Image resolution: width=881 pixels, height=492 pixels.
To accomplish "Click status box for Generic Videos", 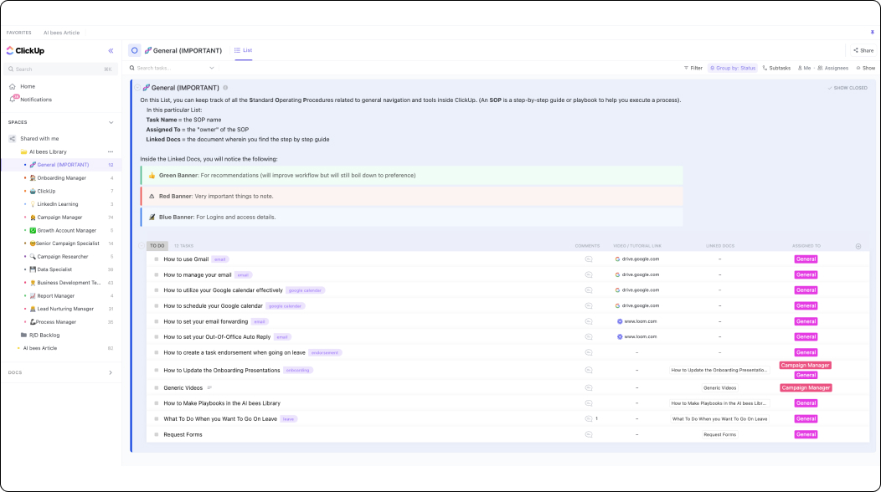I will [x=157, y=388].
